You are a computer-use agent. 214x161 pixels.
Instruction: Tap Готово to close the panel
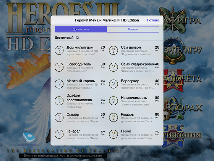tap(153, 20)
